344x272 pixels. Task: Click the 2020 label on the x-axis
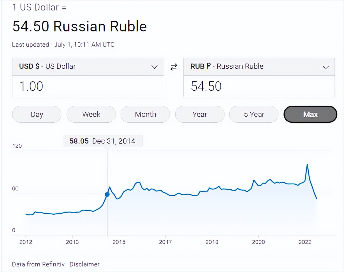pos(258,242)
